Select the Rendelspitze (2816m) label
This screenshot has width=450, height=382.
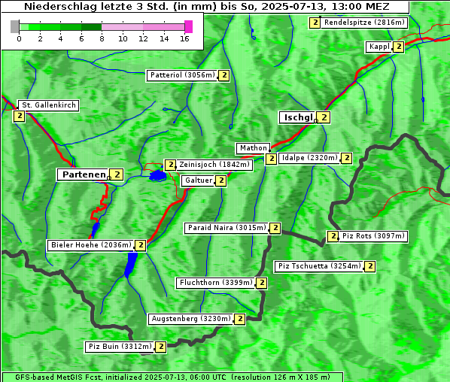coord(364,23)
